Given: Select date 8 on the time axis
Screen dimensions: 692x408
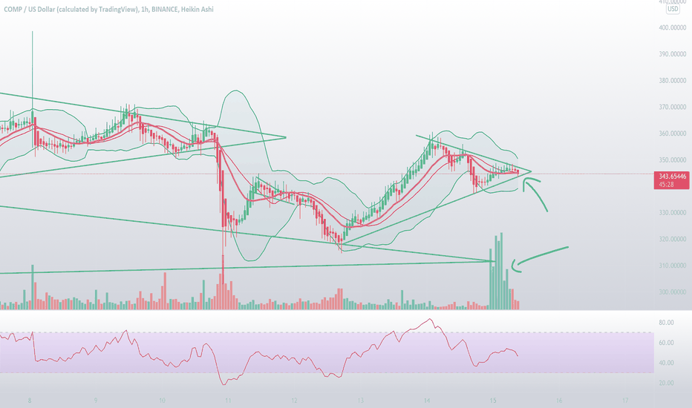Looking at the screenshot, I should (x=30, y=401).
